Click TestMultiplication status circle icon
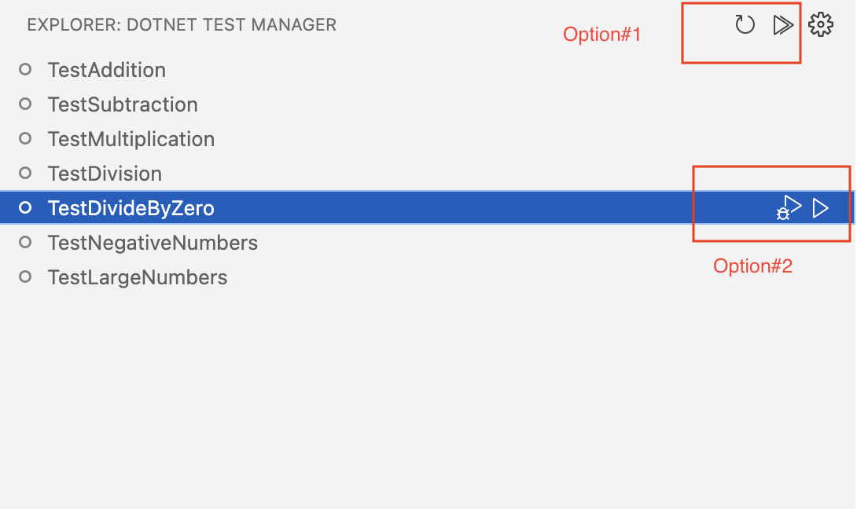This screenshot has width=857, height=509. tap(25, 138)
